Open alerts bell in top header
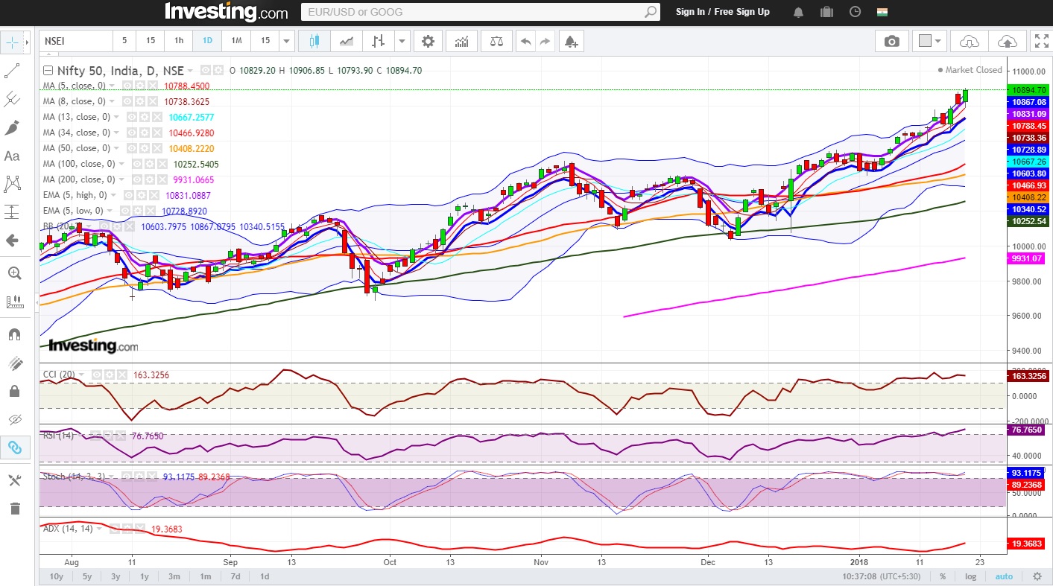The width and height of the screenshot is (1053, 586). pyautogui.click(x=799, y=12)
